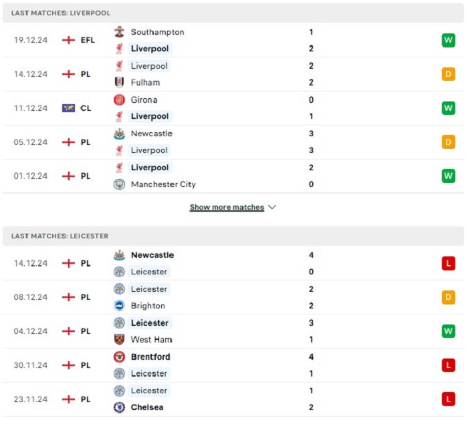Click the Southampton club crest
The width and height of the screenshot is (468, 422).
point(119,32)
